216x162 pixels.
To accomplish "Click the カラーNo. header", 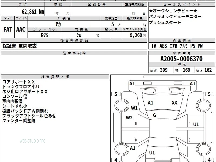I will pos(45,29).
